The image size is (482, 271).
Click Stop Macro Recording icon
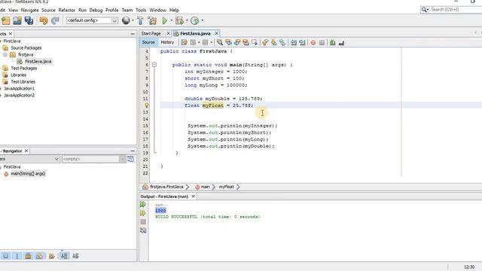(322, 42)
